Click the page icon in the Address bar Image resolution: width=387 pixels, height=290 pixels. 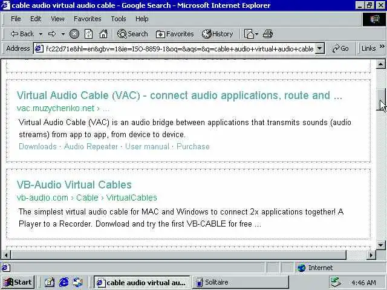(39, 48)
